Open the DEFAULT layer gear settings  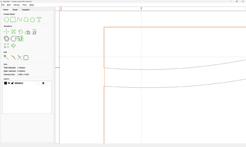pos(43,83)
